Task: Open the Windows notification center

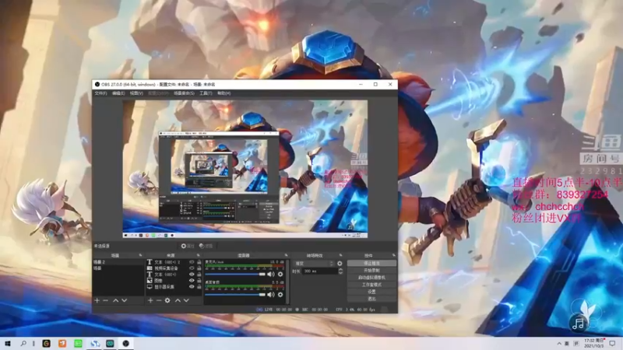Action: 612,343
